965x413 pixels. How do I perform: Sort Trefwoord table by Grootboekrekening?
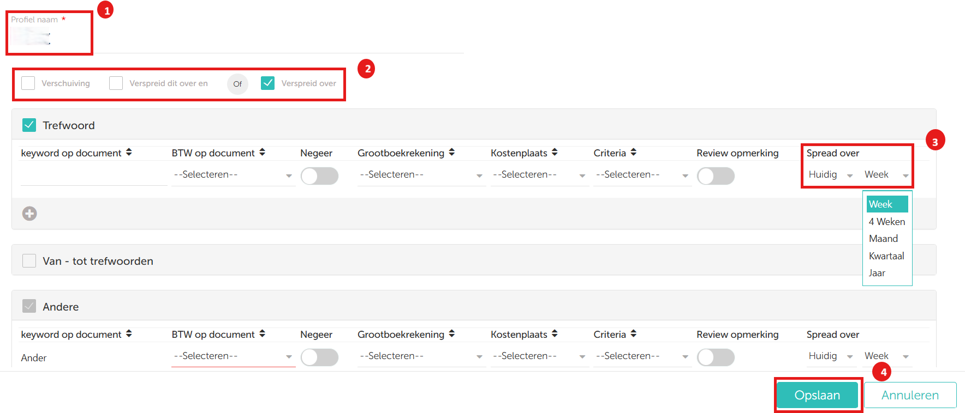[452, 153]
